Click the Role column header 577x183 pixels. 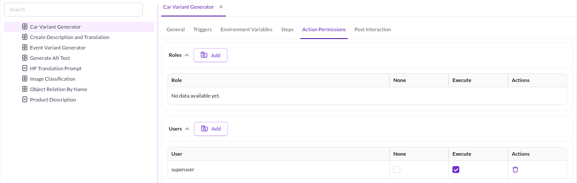pyautogui.click(x=279, y=80)
